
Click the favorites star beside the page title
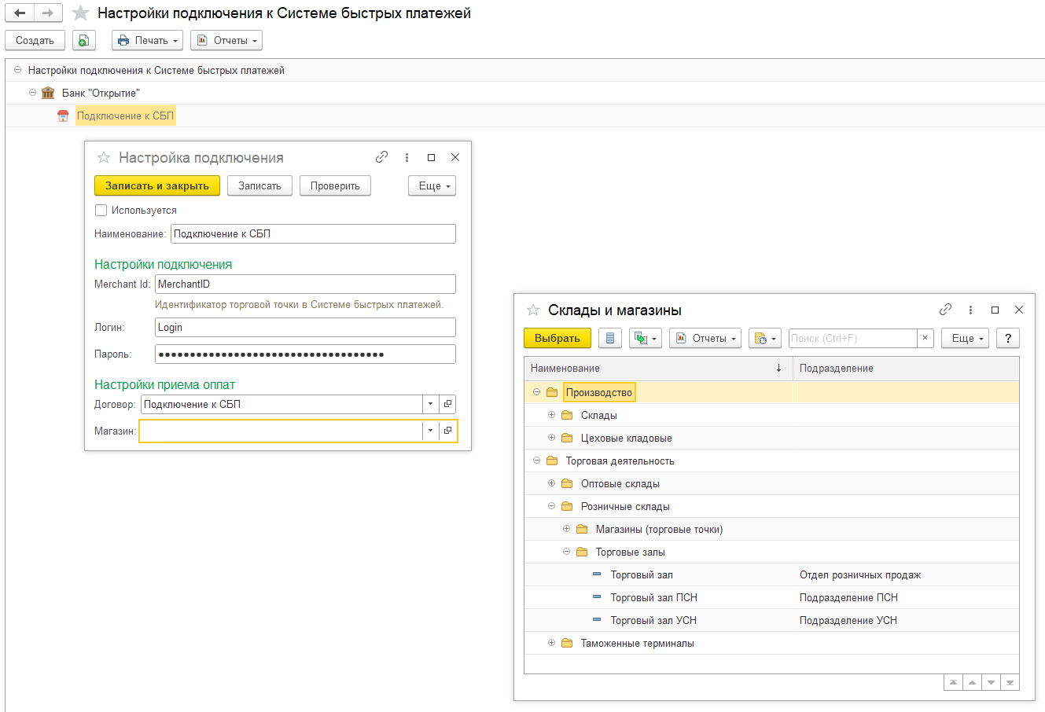(80, 13)
